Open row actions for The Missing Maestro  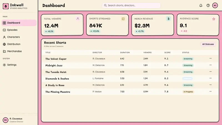pos(211,91)
